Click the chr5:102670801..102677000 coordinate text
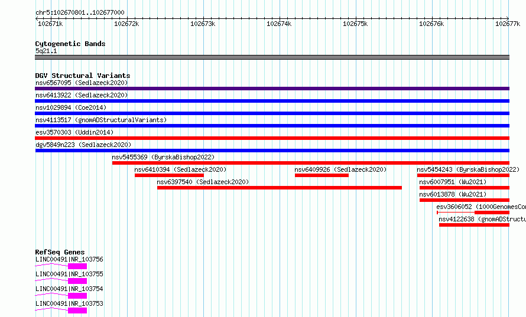Image resolution: width=526 pixels, height=317 pixels. [x=80, y=13]
